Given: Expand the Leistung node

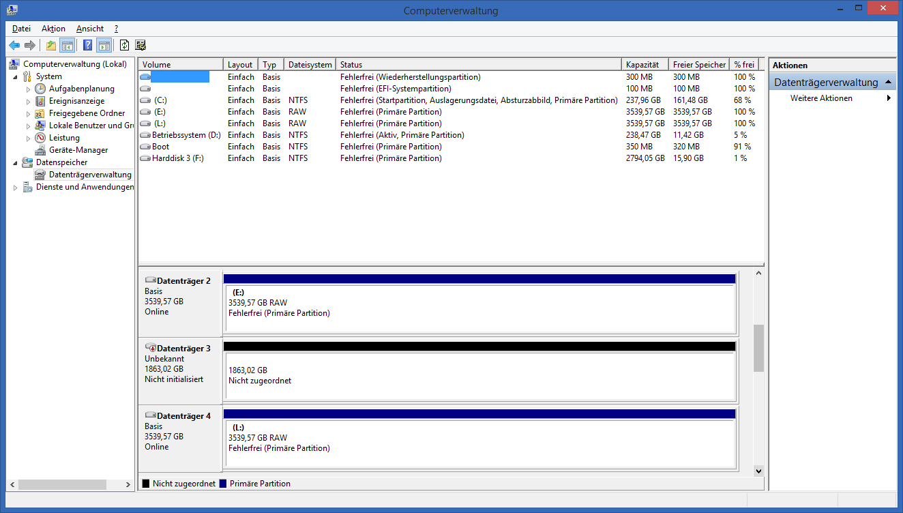Looking at the screenshot, I should point(28,138).
